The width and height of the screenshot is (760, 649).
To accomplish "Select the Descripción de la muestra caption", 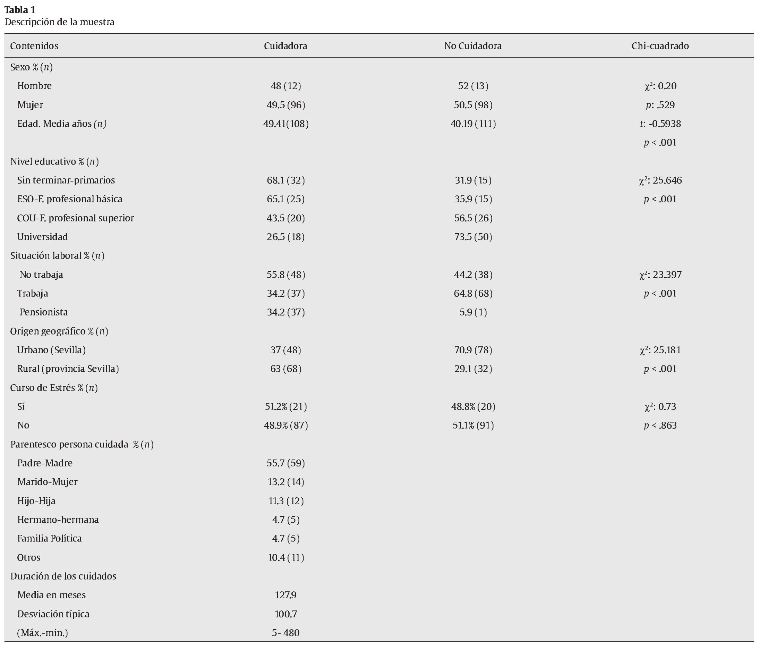I will click(59, 22).
